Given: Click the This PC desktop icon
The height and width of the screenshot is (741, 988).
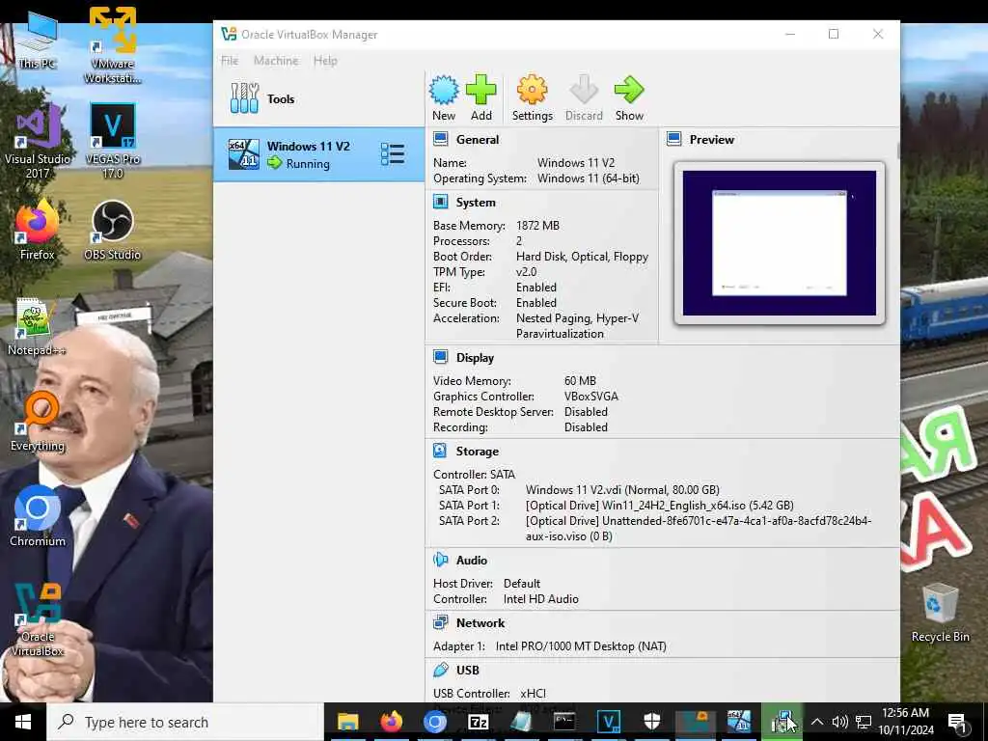Looking at the screenshot, I should [x=38, y=41].
